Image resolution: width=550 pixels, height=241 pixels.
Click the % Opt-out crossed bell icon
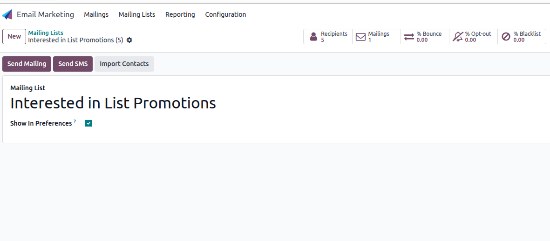pos(457,37)
